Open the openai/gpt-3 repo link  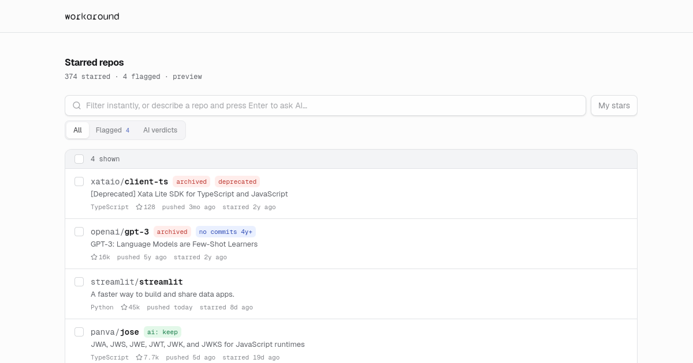click(120, 232)
